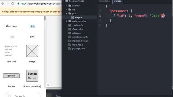Click the browser forward arrow
The height and width of the screenshot is (97, 173).
8,4
